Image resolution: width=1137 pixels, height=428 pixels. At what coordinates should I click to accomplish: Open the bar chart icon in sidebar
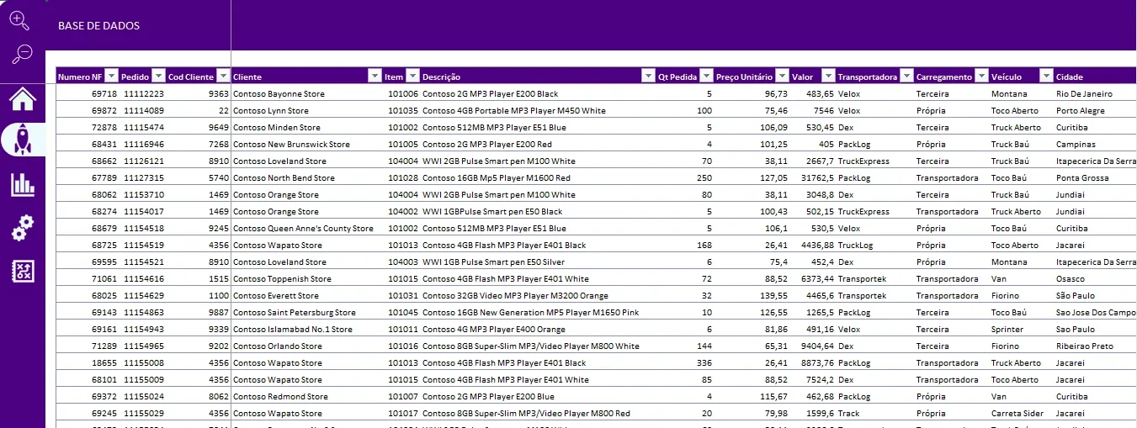(23, 185)
